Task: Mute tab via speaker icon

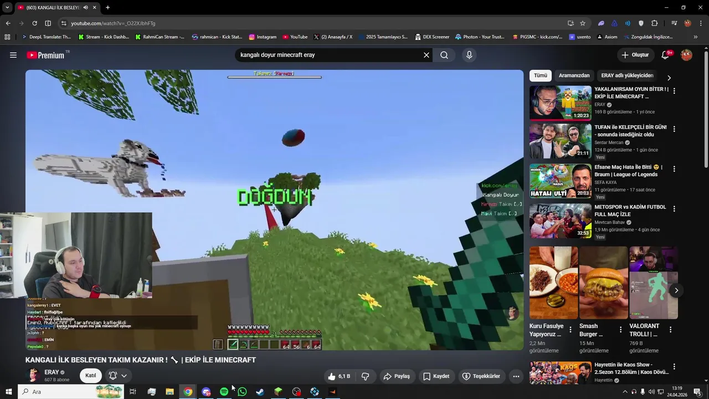Action: coord(85,8)
